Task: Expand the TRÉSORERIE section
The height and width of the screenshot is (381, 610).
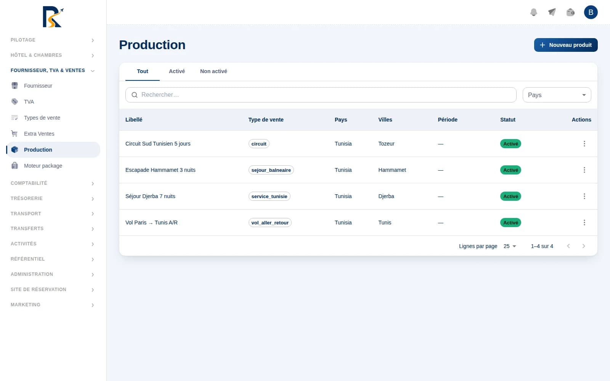Action: tap(53, 199)
